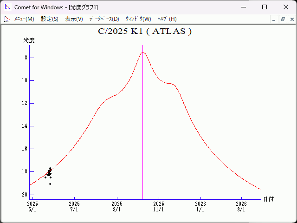Show the ヘルプ(H) help menu
The image size is (297, 223).
coord(167,19)
